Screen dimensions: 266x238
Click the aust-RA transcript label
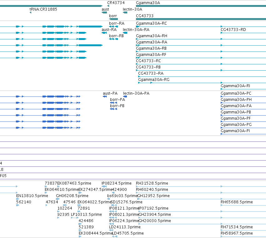109,30
